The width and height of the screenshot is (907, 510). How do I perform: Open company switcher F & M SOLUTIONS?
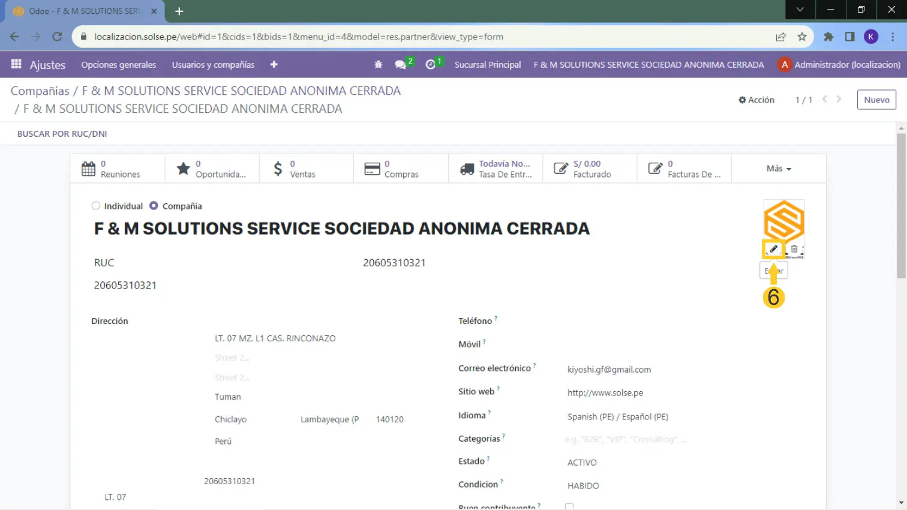[649, 64]
